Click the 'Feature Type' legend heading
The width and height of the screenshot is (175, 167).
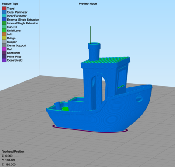pyautogui.click(x=10, y=4)
